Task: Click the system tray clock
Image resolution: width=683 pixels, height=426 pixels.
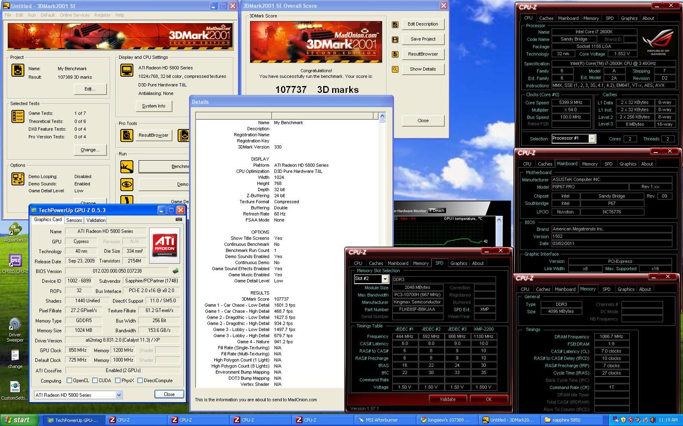Action: tap(668, 420)
